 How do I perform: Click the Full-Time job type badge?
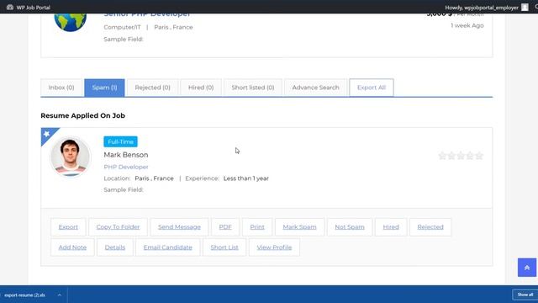tap(120, 141)
